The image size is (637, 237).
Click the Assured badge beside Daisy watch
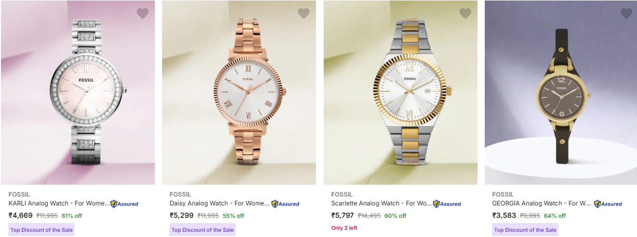click(285, 204)
